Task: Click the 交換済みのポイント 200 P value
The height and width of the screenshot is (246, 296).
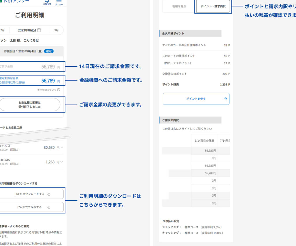Action: tap(226, 74)
